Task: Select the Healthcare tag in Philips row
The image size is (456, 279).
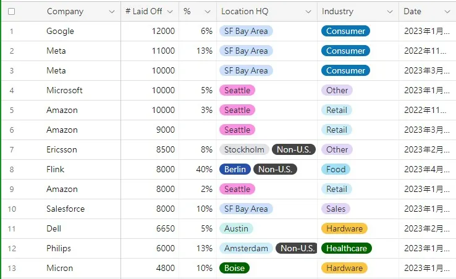Action: 346,248
